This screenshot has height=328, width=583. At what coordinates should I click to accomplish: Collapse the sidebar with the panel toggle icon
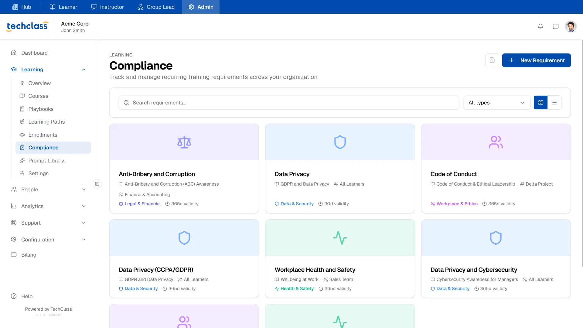97,184
